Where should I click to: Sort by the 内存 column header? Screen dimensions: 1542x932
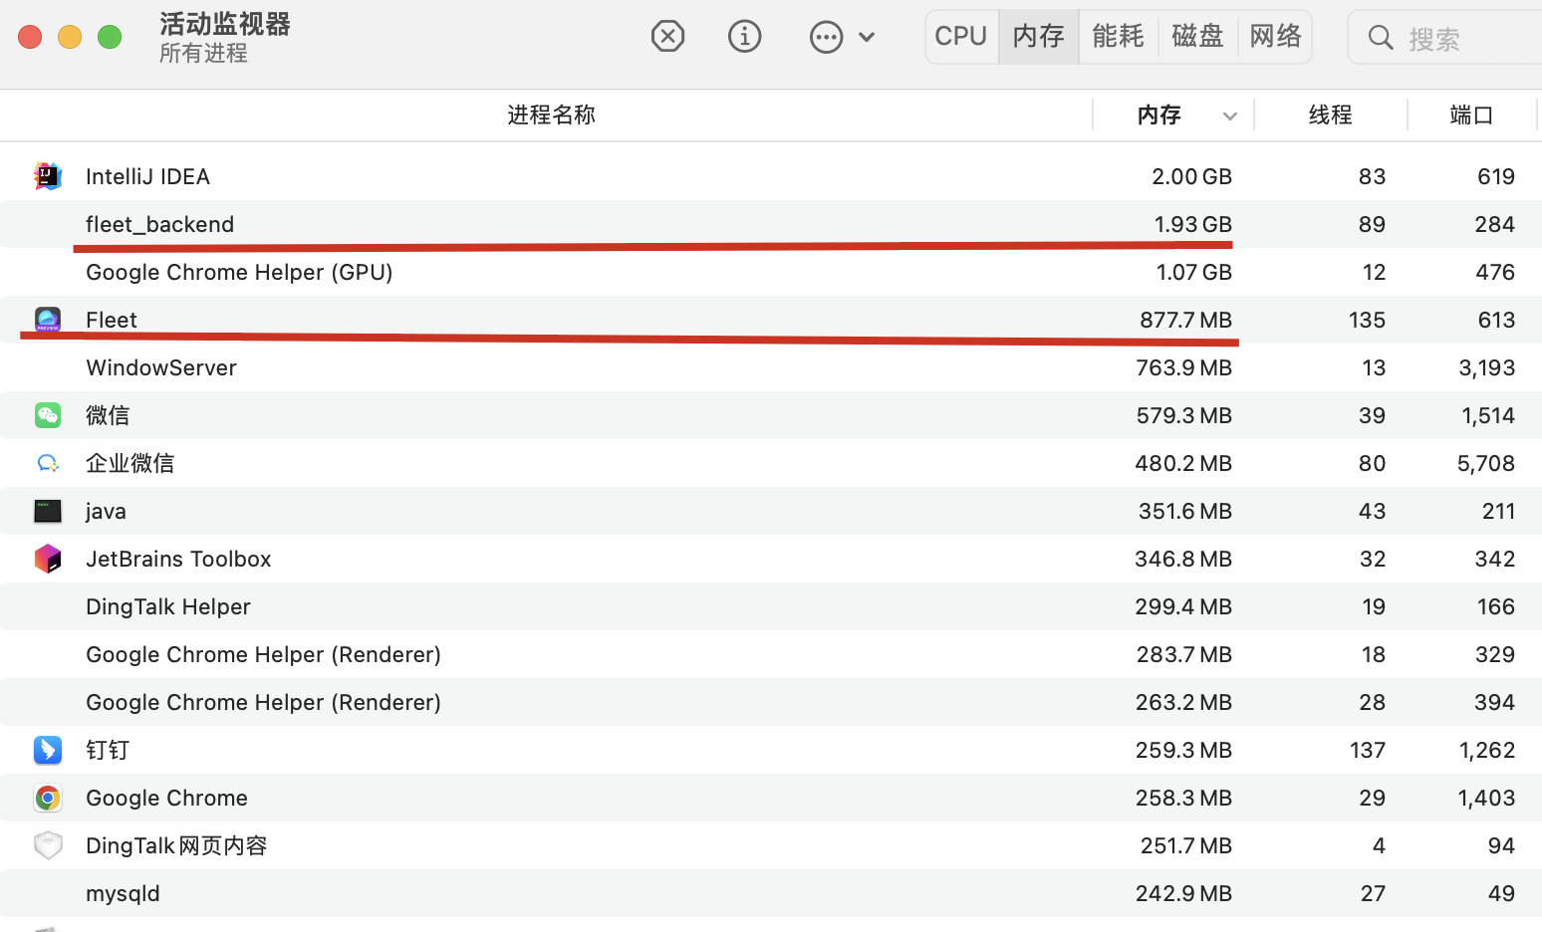(x=1159, y=115)
